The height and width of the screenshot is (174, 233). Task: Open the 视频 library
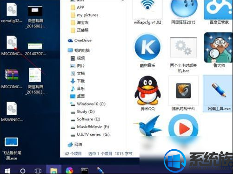pyautogui.click(x=78, y=58)
